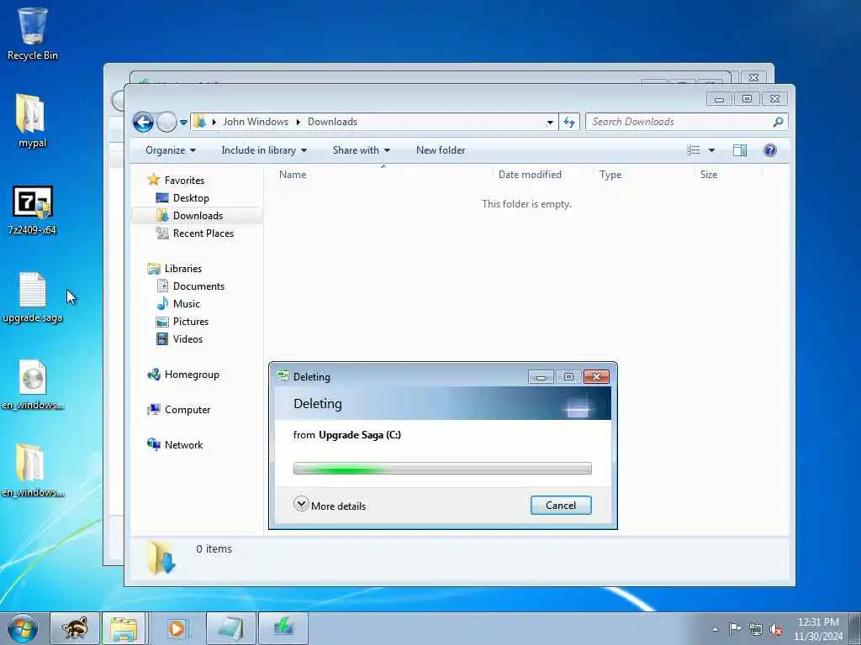Select the en_windows disc image file icon
The height and width of the screenshot is (645, 861).
tap(33, 385)
